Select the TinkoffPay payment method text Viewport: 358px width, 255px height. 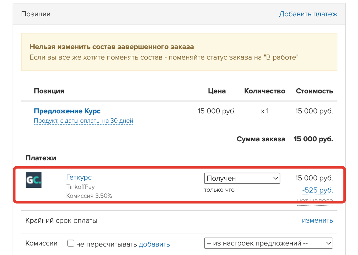click(x=80, y=187)
